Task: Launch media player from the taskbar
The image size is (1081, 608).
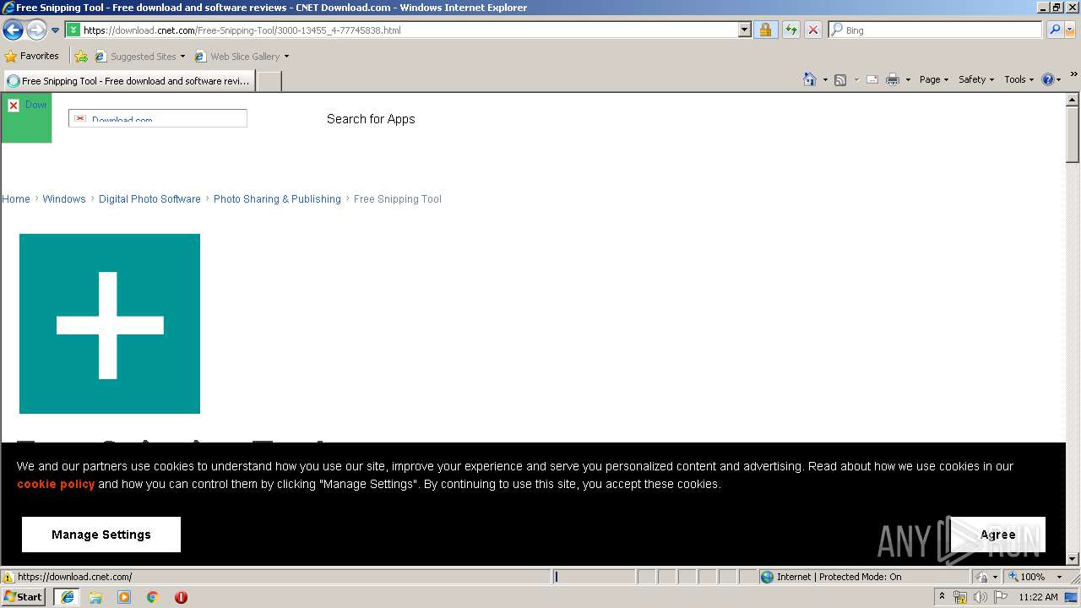Action: coord(124,597)
